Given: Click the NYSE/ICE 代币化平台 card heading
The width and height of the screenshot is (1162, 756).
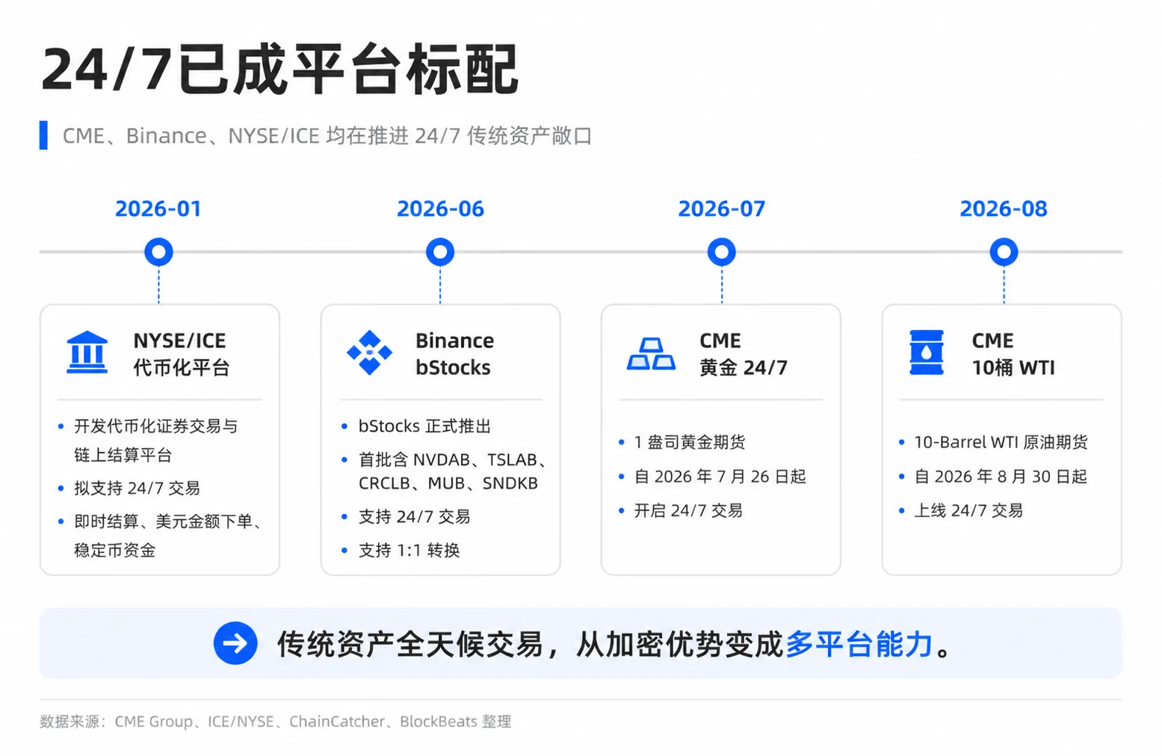Looking at the screenshot, I should [181, 354].
